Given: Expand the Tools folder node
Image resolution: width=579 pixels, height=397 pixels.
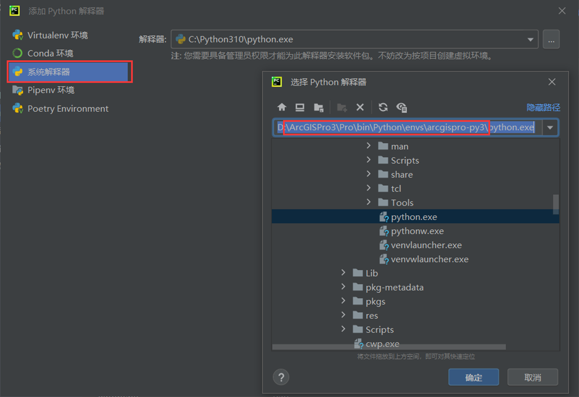Looking at the screenshot, I should point(369,202).
